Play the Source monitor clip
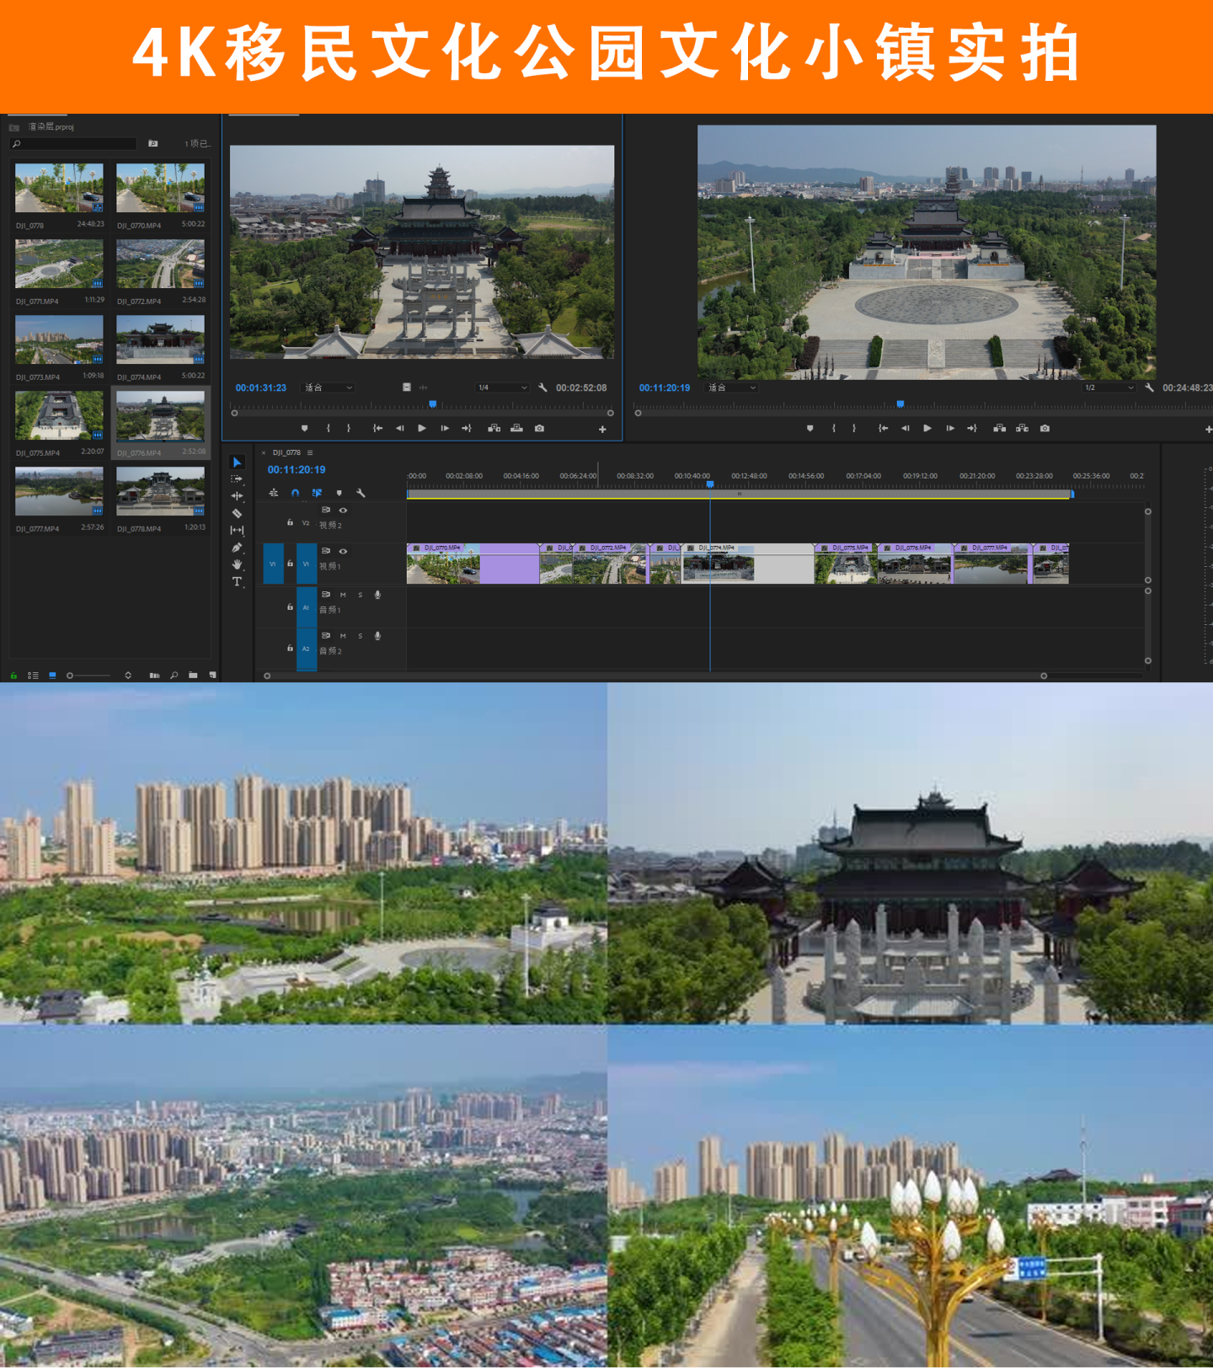Screen dimensions: 1213x1368 (x=422, y=429)
